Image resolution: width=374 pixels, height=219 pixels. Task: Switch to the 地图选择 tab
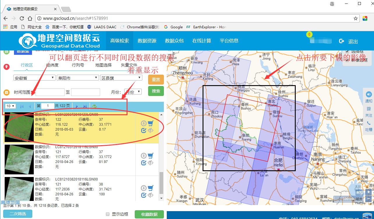click(x=104, y=65)
